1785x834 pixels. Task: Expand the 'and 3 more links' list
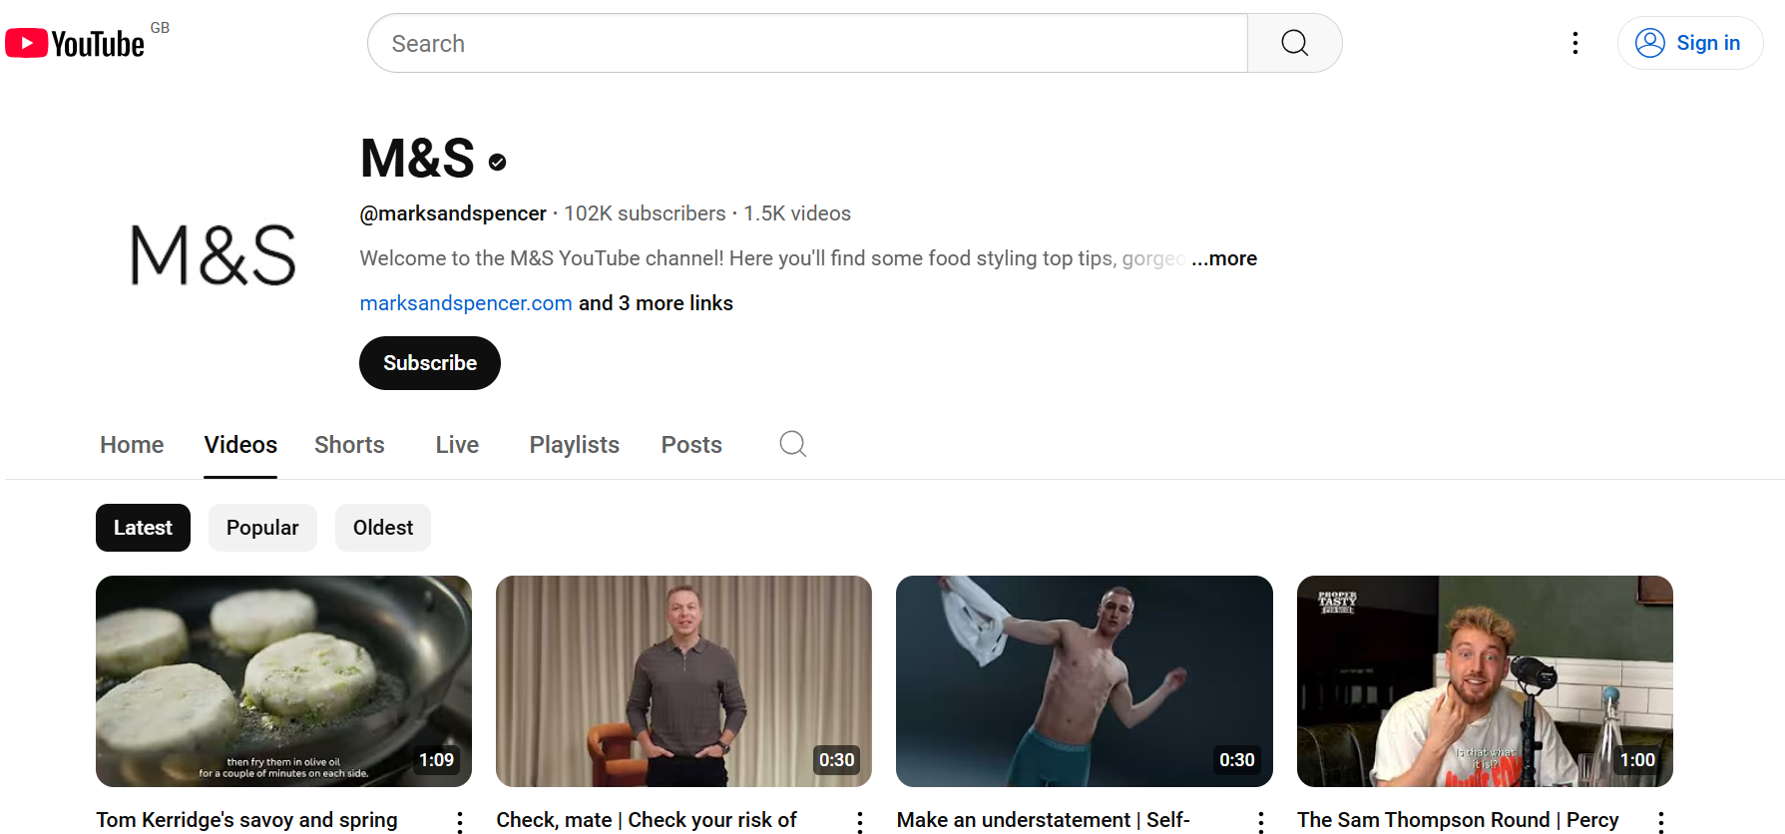click(656, 303)
